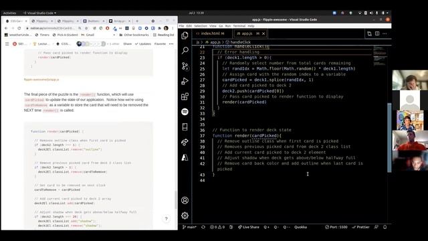Click the VS Code editor vertical scrollbar
The width and height of the screenshot is (428, 241).
(389, 138)
